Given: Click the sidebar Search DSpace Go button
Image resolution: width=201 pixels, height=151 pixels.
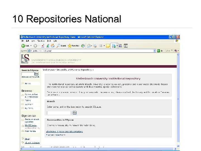Looking at the screenshot, I should 36,74.
